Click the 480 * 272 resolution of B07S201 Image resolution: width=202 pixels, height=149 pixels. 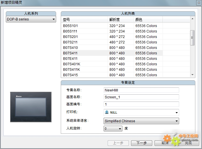click(x=117, y=37)
